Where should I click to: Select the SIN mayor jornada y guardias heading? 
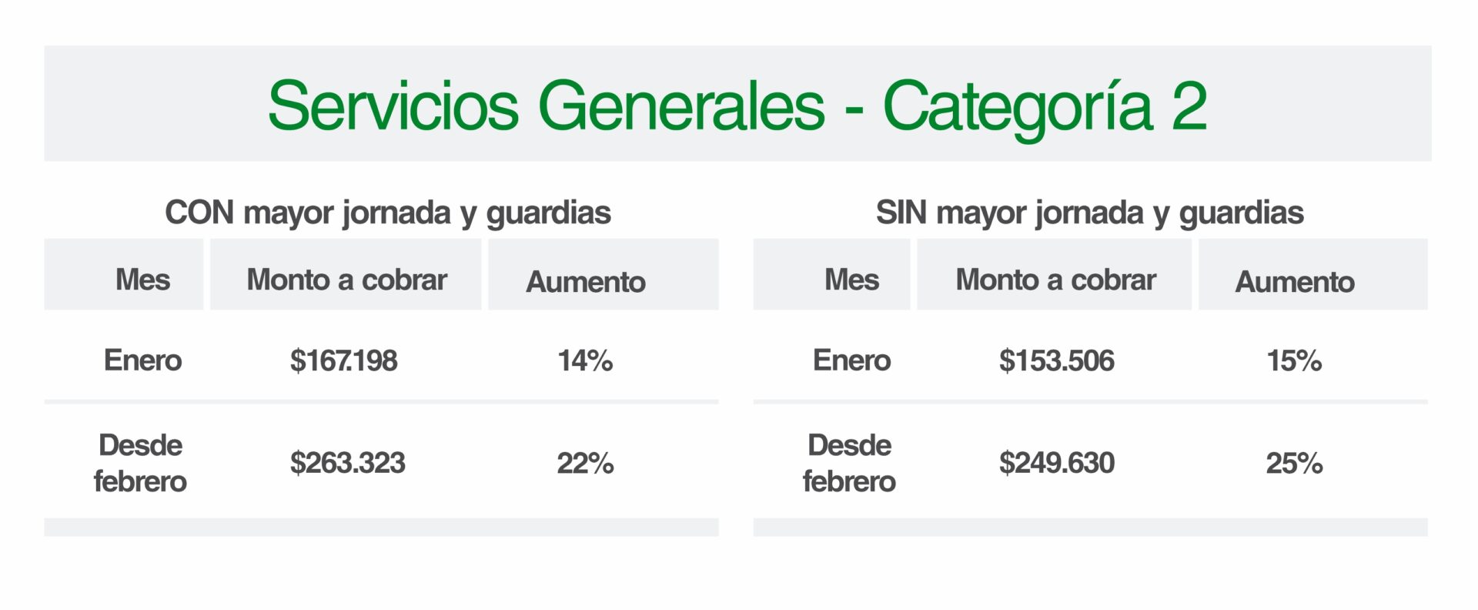pyautogui.click(x=1089, y=213)
